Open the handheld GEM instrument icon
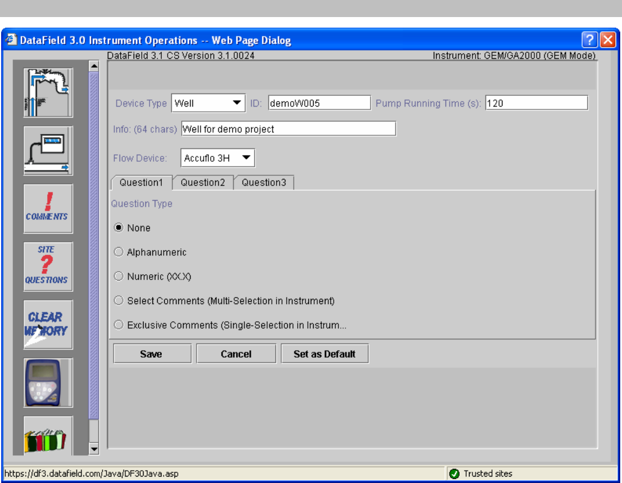The height and width of the screenshot is (483, 622). coord(48,382)
